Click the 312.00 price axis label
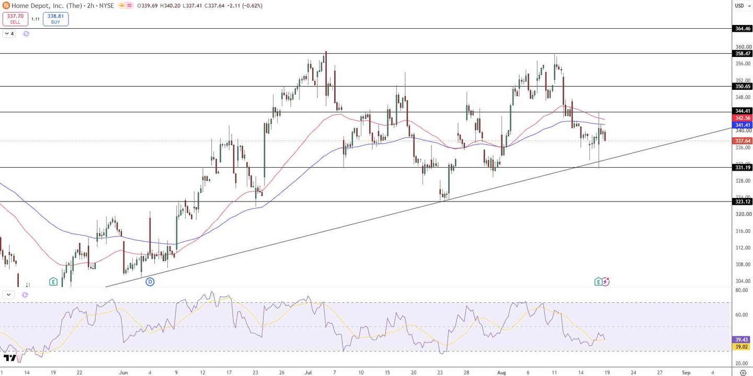The height and width of the screenshot is (376, 753). pyautogui.click(x=743, y=248)
